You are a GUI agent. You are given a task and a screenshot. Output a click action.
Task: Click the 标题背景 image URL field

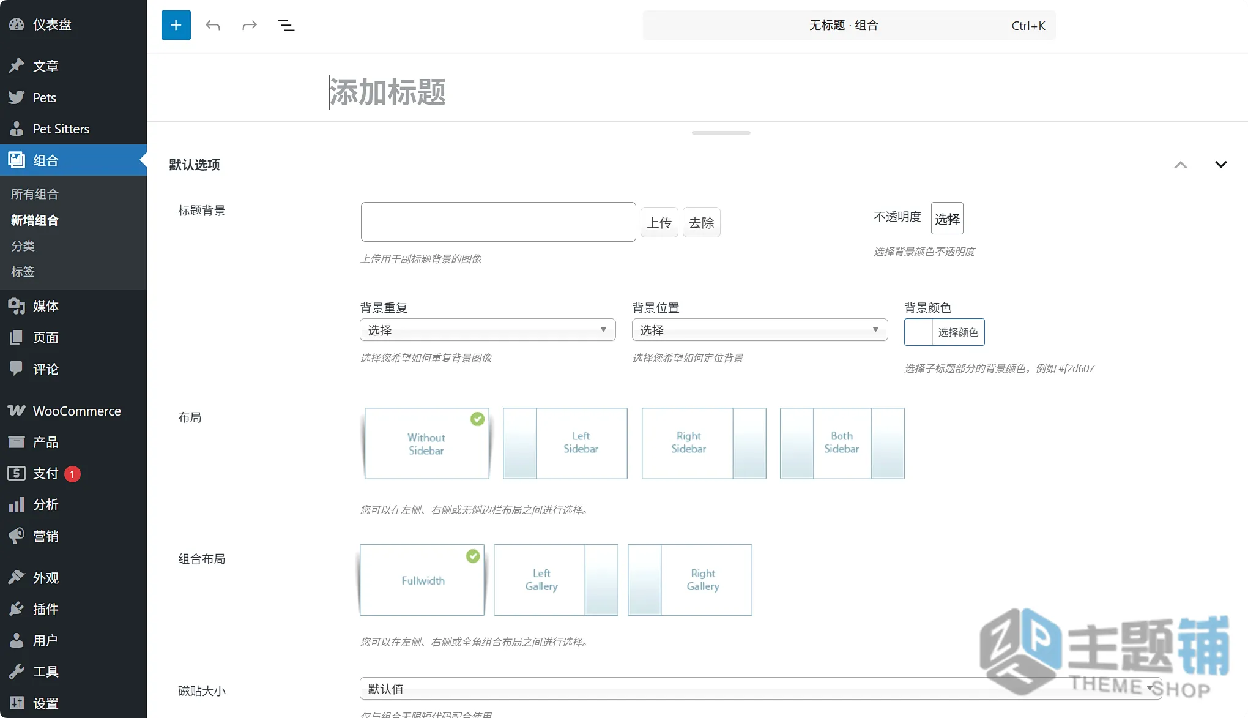pos(499,222)
